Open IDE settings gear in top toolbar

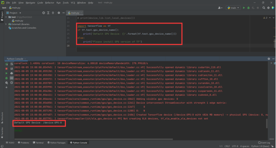coord(268,8)
